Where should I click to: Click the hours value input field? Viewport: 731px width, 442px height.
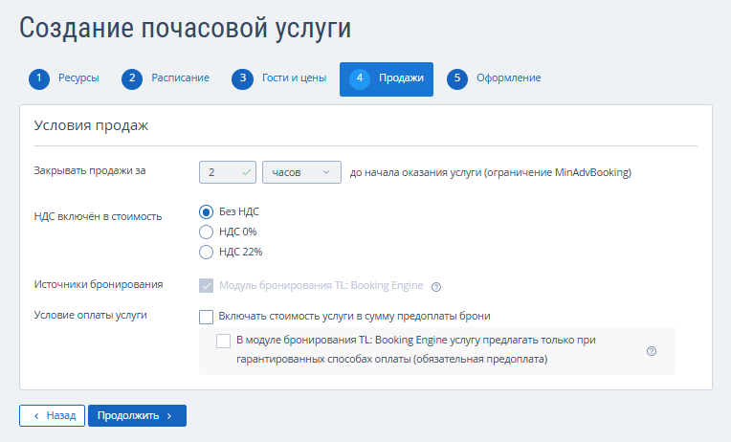tap(228, 172)
